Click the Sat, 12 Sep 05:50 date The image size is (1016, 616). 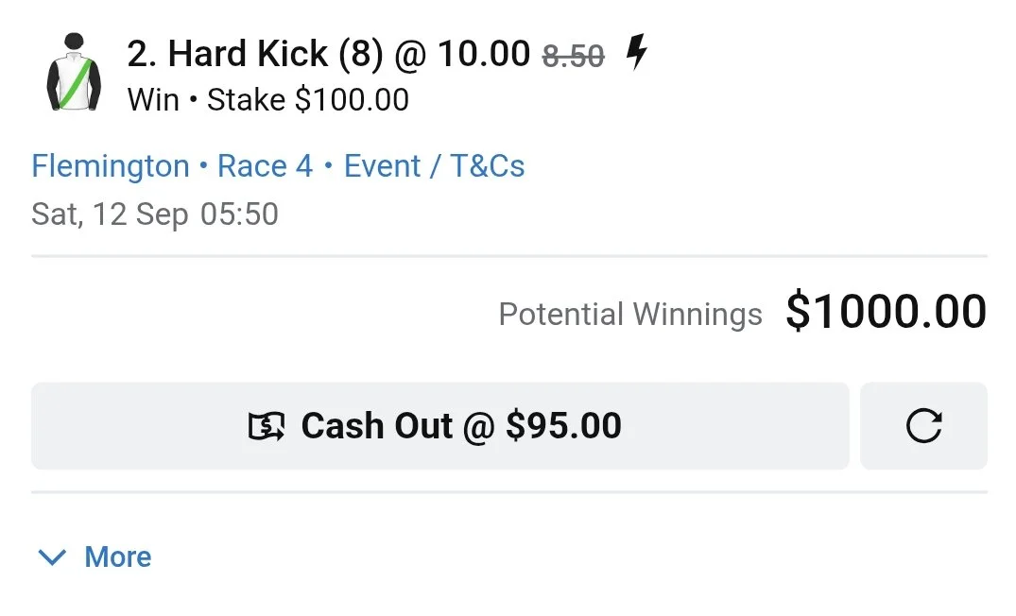(x=155, y=214)
